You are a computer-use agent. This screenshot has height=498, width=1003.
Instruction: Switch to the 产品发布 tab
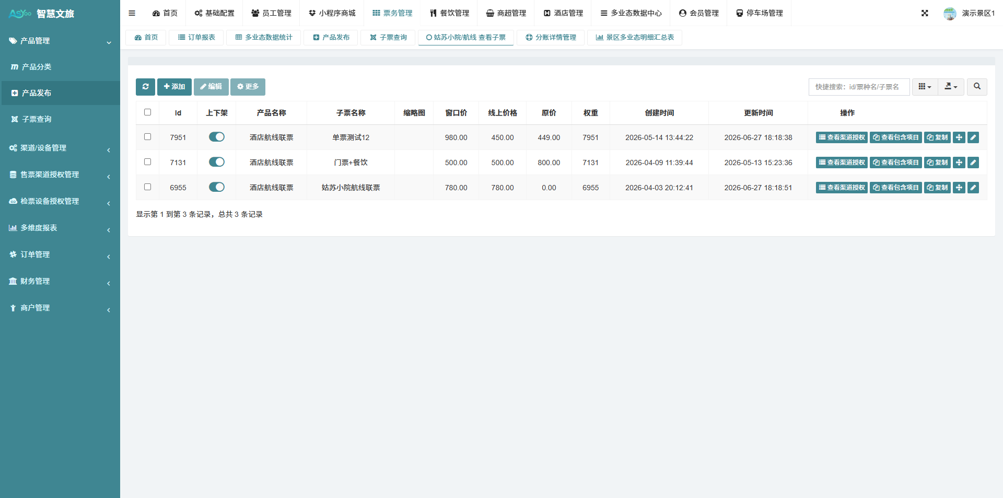[331, 38]
